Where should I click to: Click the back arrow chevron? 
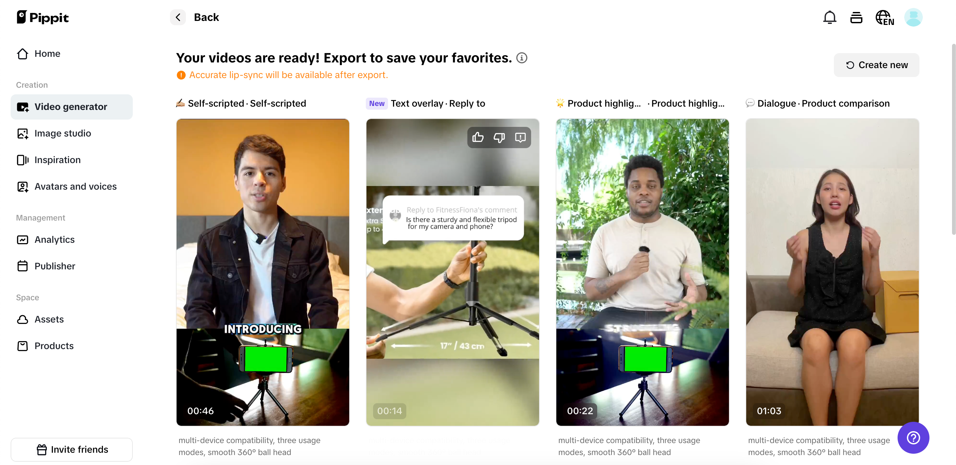[178, 18]
